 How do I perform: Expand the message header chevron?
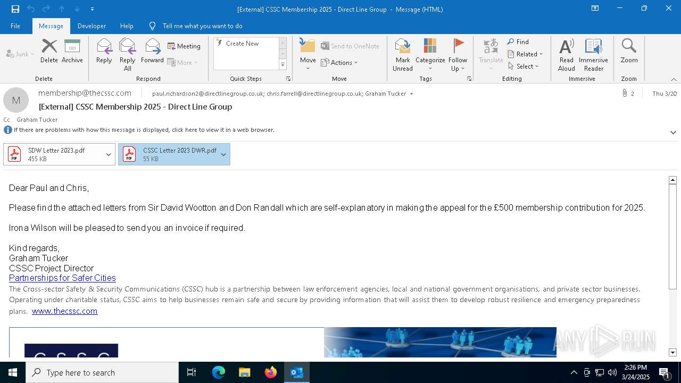[673, 132]
